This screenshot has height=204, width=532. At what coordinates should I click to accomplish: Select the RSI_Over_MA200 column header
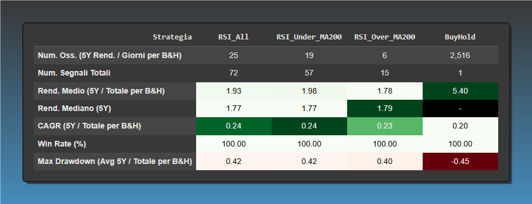pyautogui.click(x=385, y=37)
